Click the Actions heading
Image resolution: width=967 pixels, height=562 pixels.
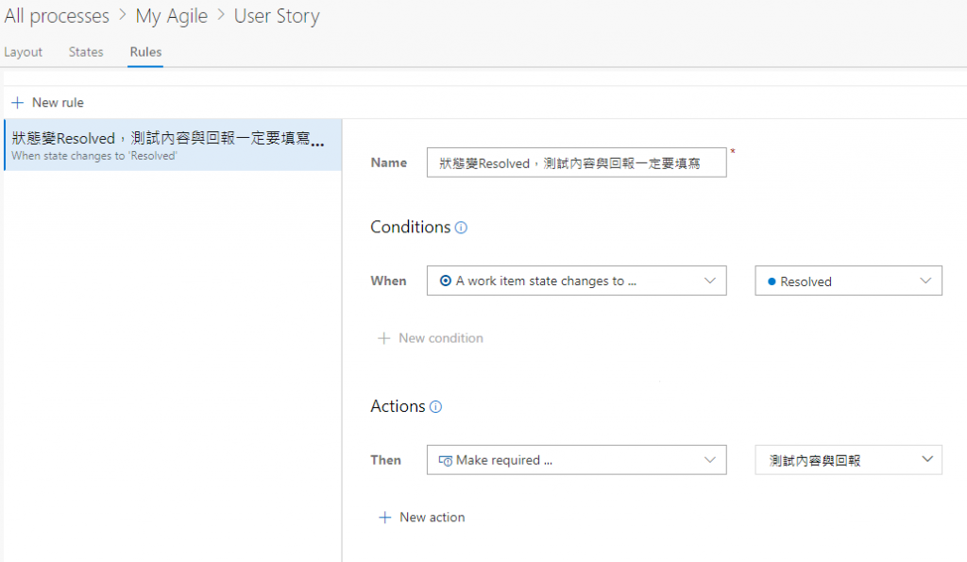pyautogui.click(x=398, y=406)
